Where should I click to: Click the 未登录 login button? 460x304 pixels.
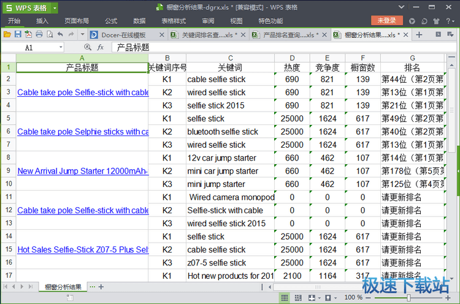point(386,20)
